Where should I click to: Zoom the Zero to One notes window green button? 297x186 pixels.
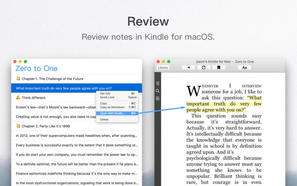point(25,61)
